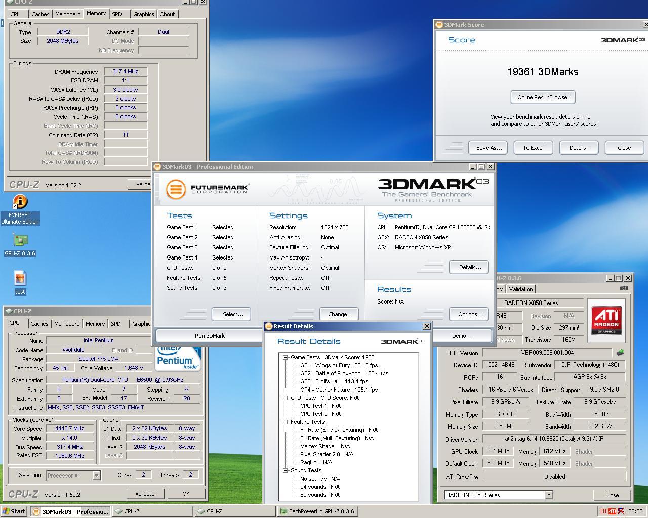Viewport: 648px width, 518px height.
Task: Switch to TechPowerUp GPU-Z taskbar item
Action: [317, 511]
